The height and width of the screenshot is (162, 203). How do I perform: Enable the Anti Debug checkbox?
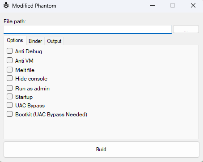click(x=9, y=51)
